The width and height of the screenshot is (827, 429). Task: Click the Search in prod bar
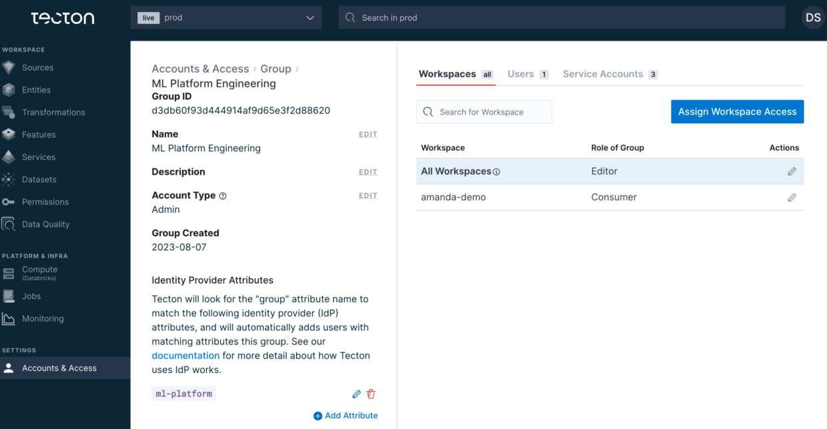tap(562, 18)
